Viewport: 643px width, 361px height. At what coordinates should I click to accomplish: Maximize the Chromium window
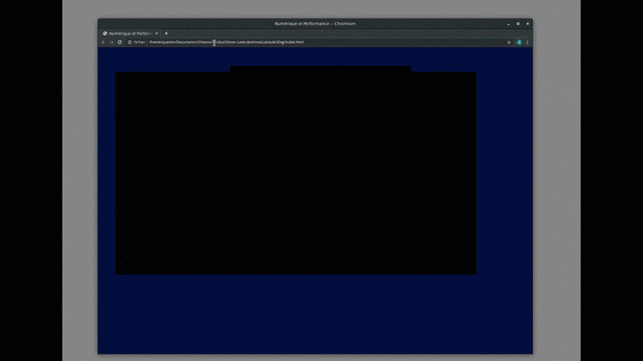(518, 24)
